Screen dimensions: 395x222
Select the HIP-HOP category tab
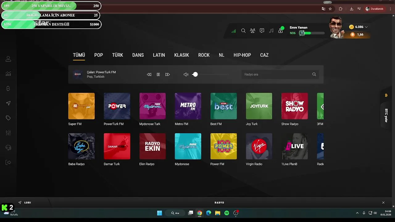click(242, 55)
